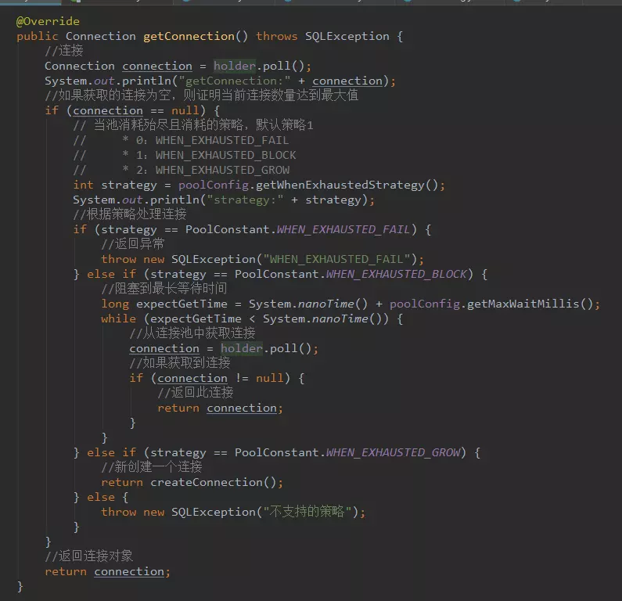
Task: Click comment 当池消耗殆尽且消耗的策略，默认策略1
Action: click(x=193, y=125)
